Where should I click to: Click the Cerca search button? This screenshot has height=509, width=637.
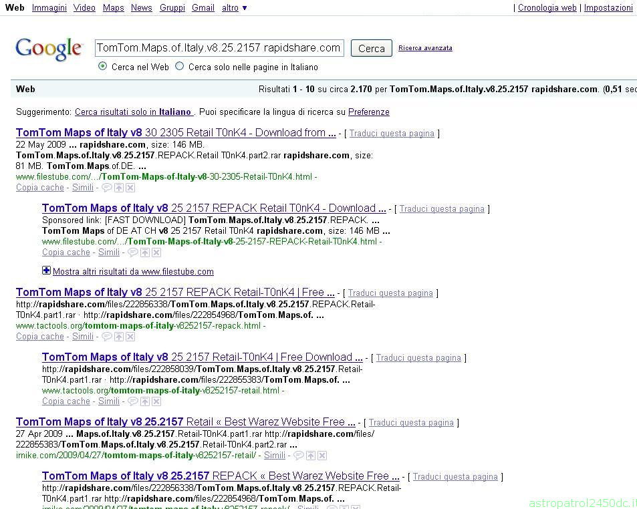tap(372, 48)
